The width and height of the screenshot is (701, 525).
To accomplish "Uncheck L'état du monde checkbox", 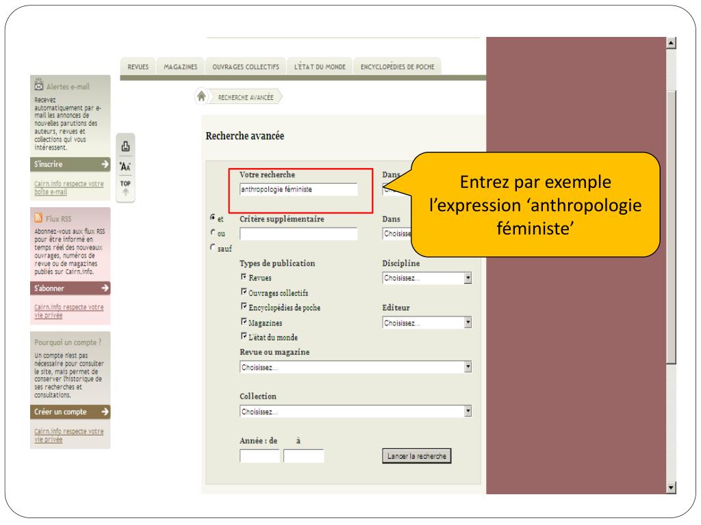I will point(244,336).
